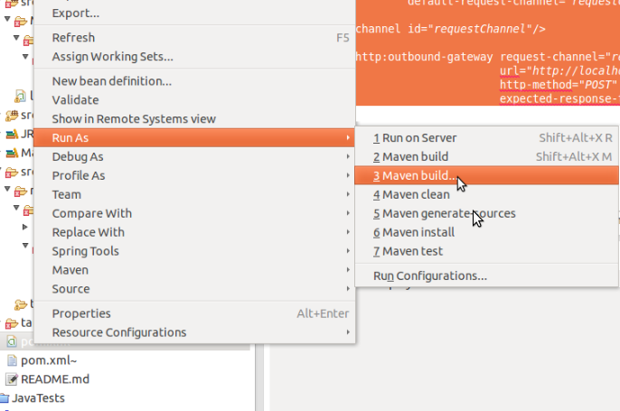Click the pom.xml~ file icon

(12, 360)
